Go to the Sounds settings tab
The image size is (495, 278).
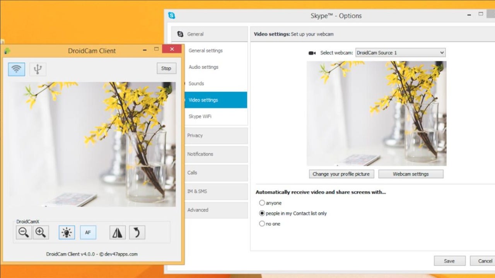196,83
